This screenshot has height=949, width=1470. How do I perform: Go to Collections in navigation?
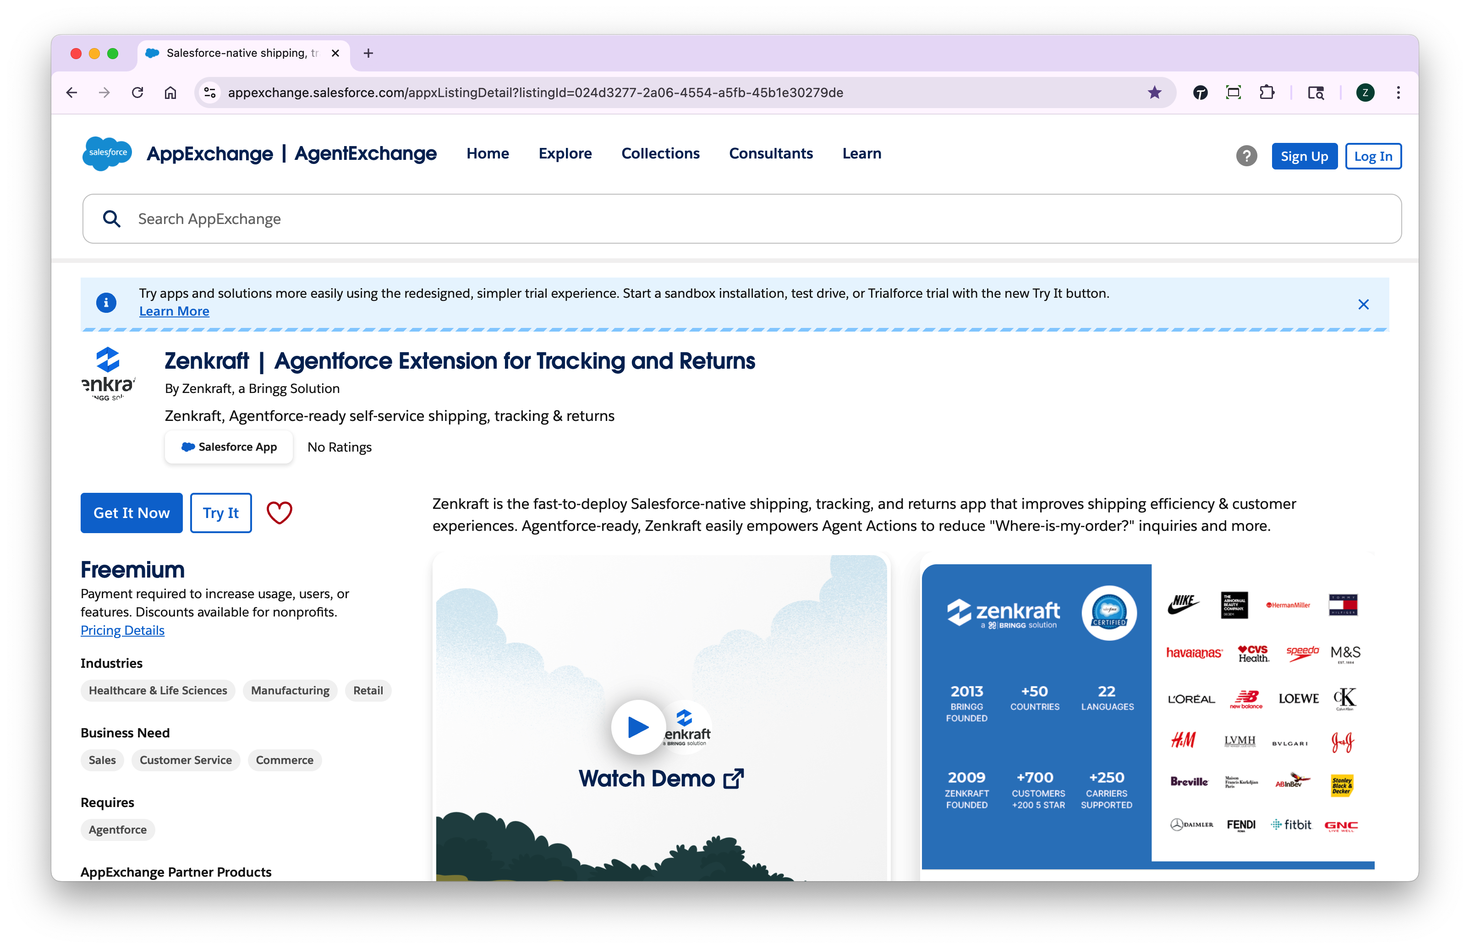(x=660, y=153)
